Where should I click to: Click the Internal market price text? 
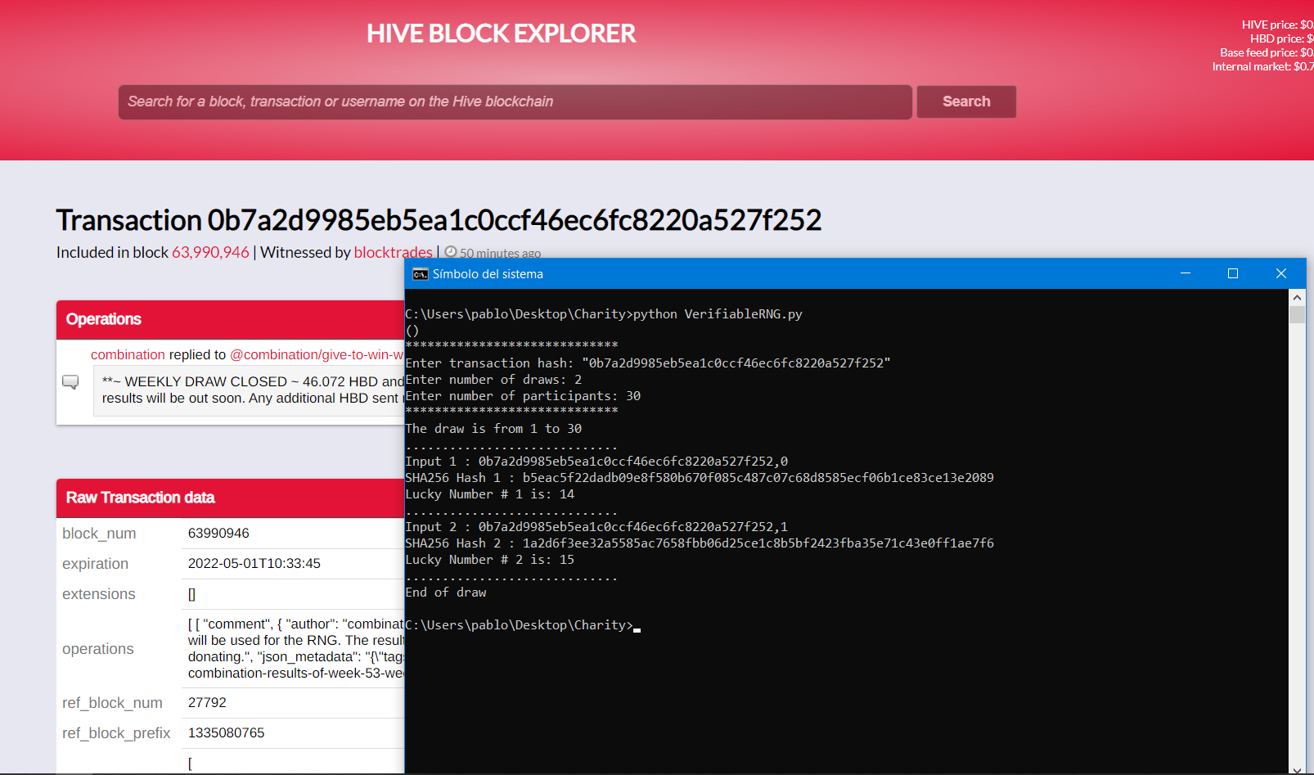1262,66
